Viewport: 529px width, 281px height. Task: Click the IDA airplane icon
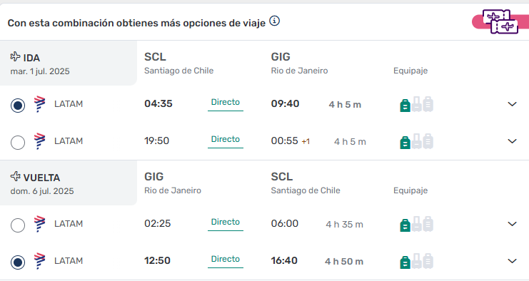(15, 56)
